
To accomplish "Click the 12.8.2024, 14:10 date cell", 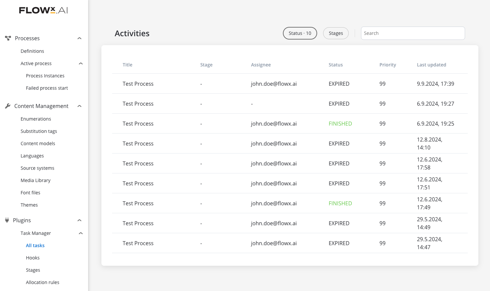I will 429,144.
